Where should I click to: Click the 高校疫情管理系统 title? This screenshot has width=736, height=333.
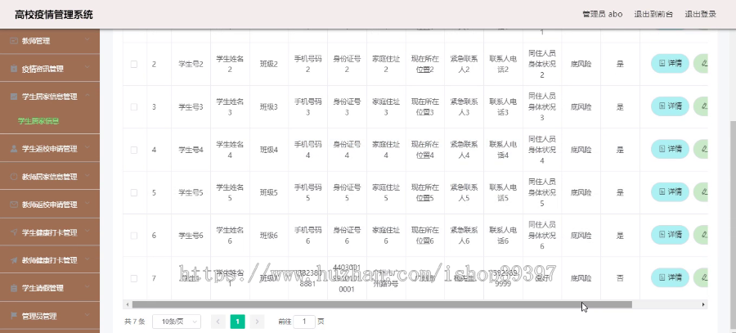pyautogui.click(x=54, y=15)
